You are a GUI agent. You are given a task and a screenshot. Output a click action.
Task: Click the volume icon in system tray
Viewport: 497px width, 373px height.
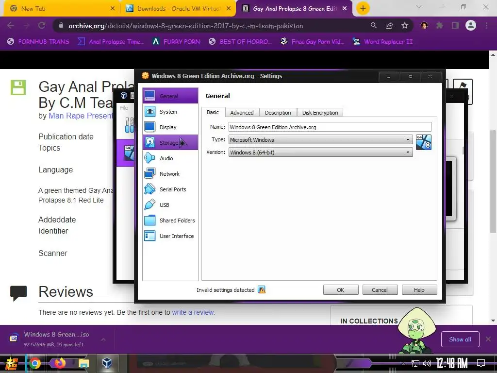pos(427,363)
